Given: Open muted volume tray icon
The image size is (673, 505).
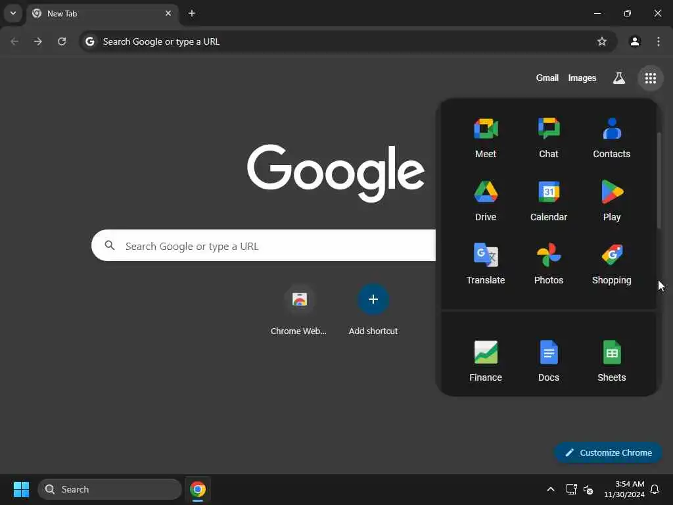Looking at the screenshot, I should tap(588, 489).
